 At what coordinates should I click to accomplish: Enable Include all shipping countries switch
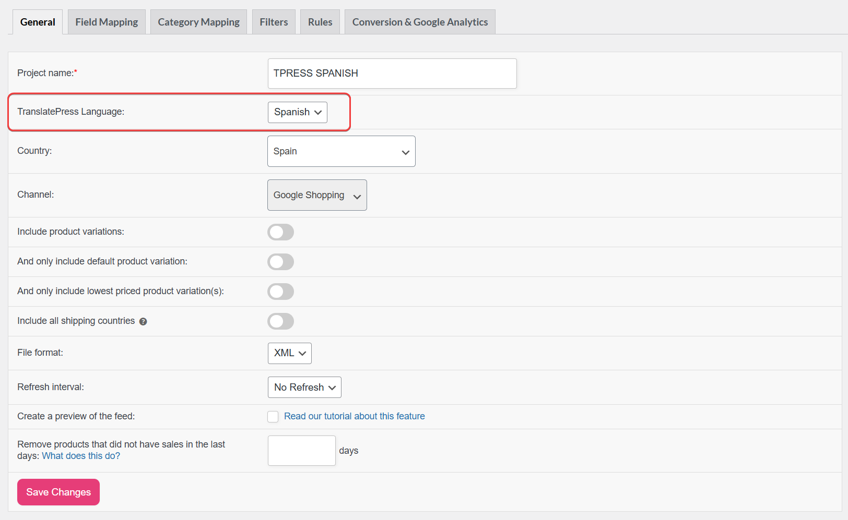click(280, 321)
